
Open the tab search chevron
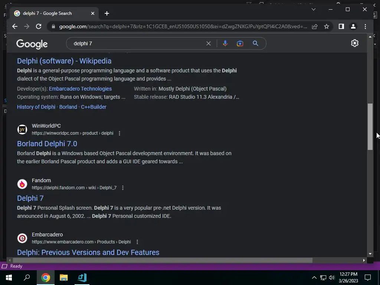point(313,9)
